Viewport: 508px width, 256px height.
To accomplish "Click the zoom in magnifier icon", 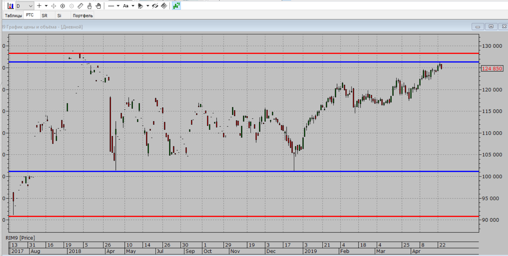I will [x=62, y=6].
